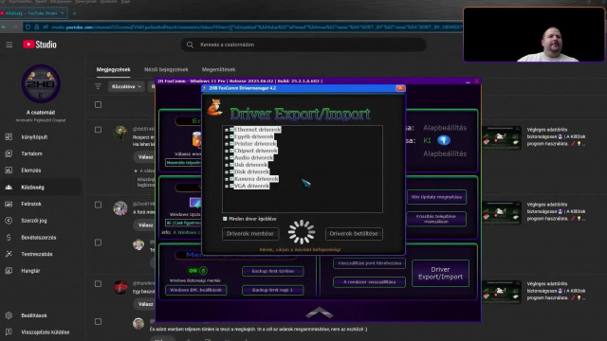The height and width of the screenshot is (341, 607).
Task: Switch to the Megjegyzések tab
Action: tap(114, 69)
